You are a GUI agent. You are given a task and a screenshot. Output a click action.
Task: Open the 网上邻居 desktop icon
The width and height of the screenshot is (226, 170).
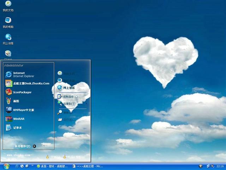click(8, 39)
